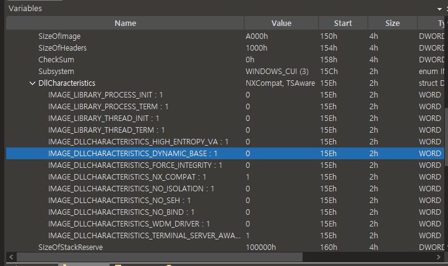Select the CheckSum variable row
This screenshot has width=448, height=266.
(x=225, y=60)
